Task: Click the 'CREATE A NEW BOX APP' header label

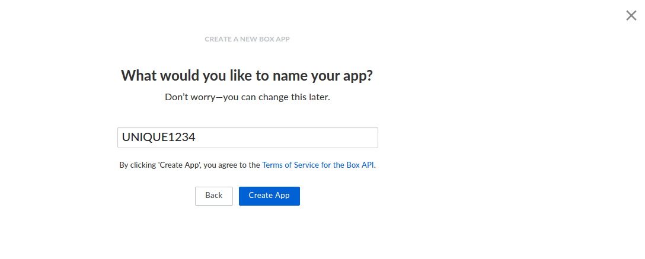Action: pyautogui.click(x=247, y=39)
